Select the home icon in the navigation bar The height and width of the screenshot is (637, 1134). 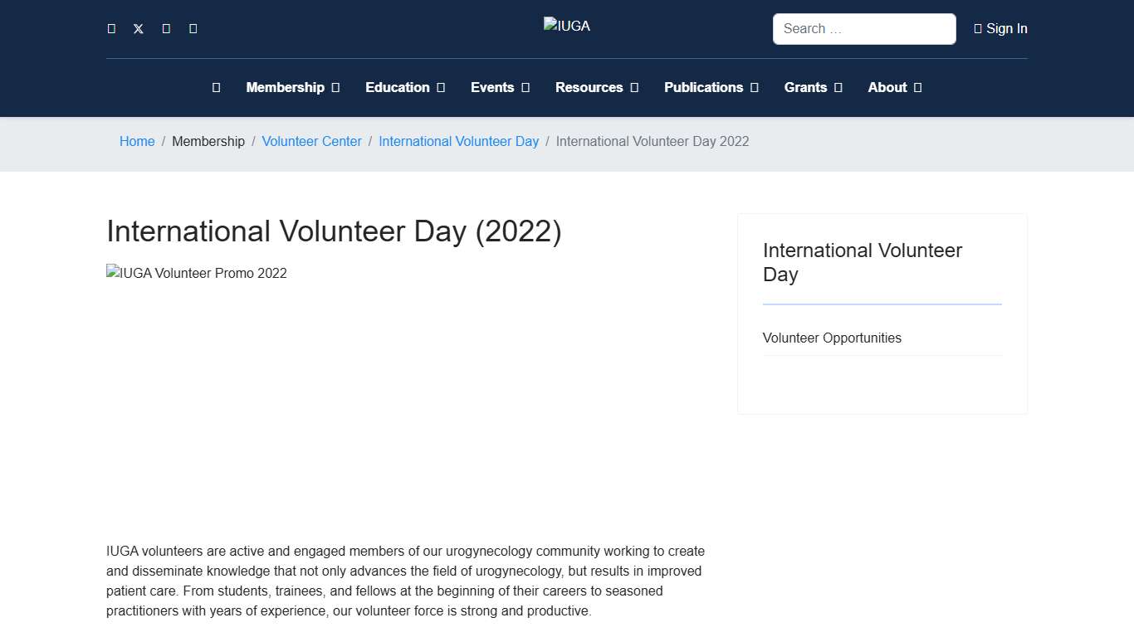pyautogui.click(x=216, y=87)
